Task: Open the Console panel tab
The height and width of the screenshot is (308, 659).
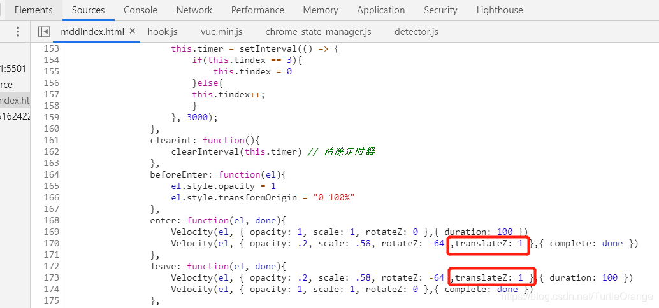Action: (140, 10)
